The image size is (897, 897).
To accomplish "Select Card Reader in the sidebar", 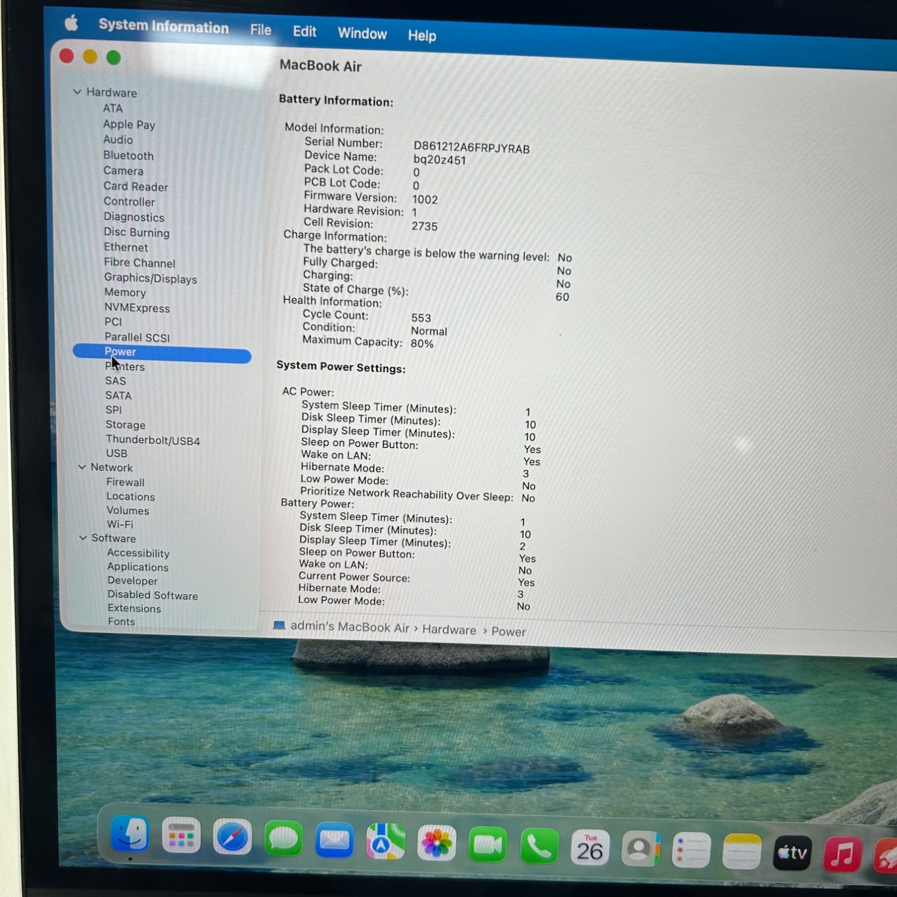I will pyautogui.click(x=136, y=187).
